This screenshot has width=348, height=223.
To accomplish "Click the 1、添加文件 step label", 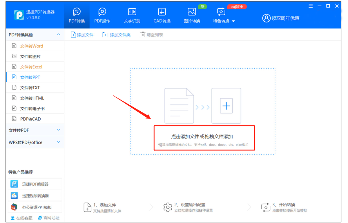I will pos(105,205).
